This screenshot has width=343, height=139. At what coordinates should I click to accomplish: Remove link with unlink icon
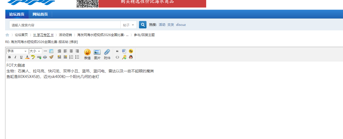pyautogui.click(x=45, y=57)
